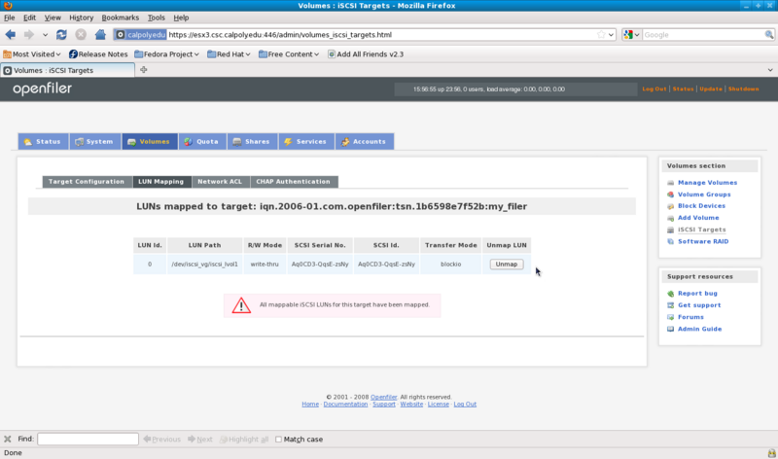Click into the Find text field

click(x=88, y=440)
